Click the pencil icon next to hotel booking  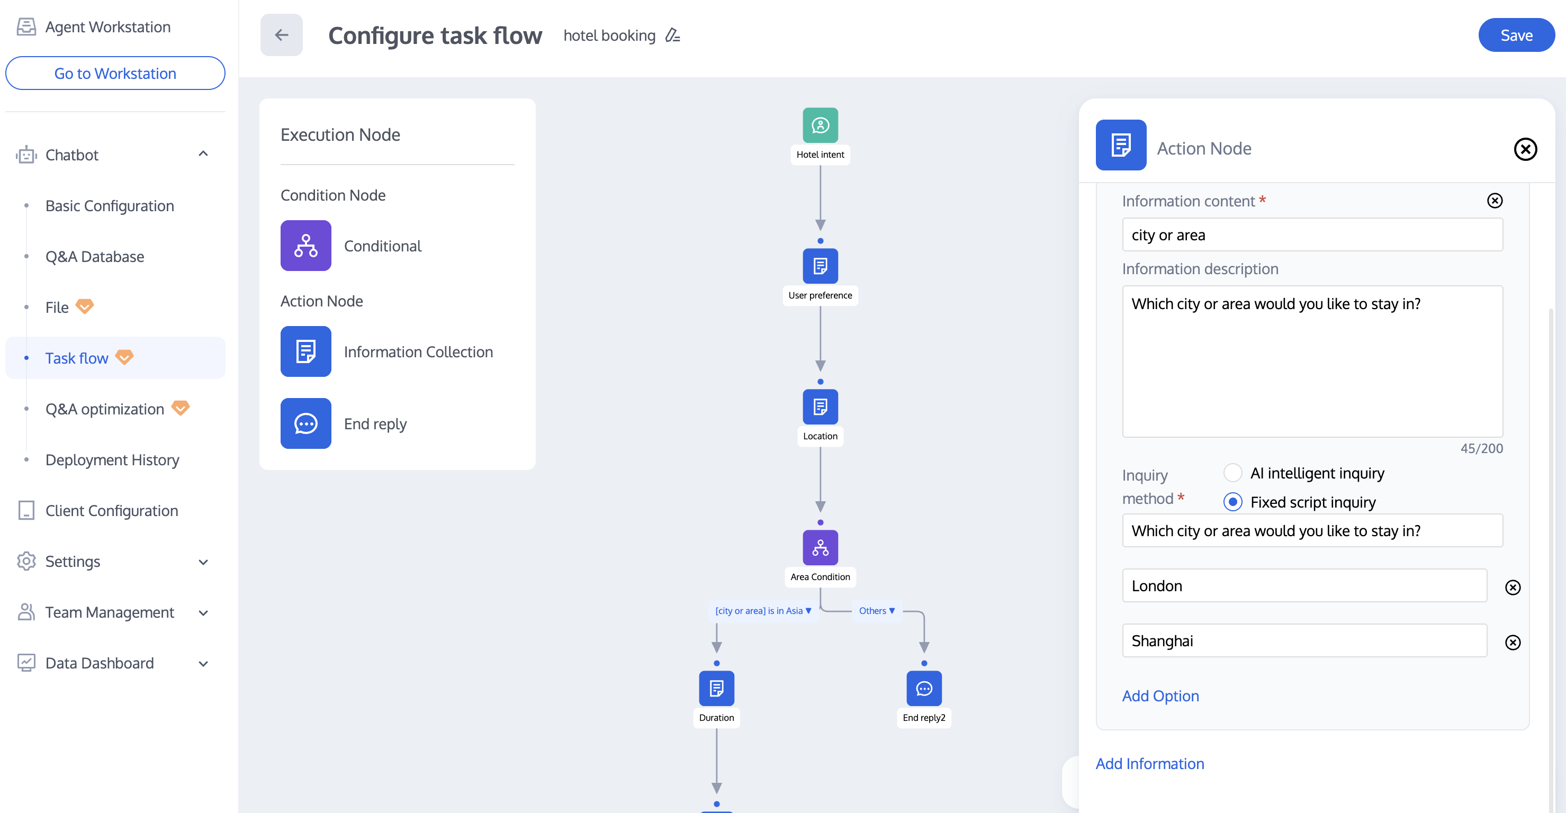[672, 35]
